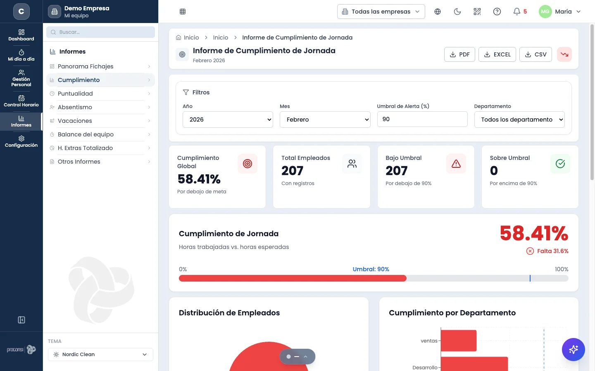Viewport: 595px width, 371px height.
Task: Click Bajo Umbral warning triangle icon
Action: tap(456, 164)
